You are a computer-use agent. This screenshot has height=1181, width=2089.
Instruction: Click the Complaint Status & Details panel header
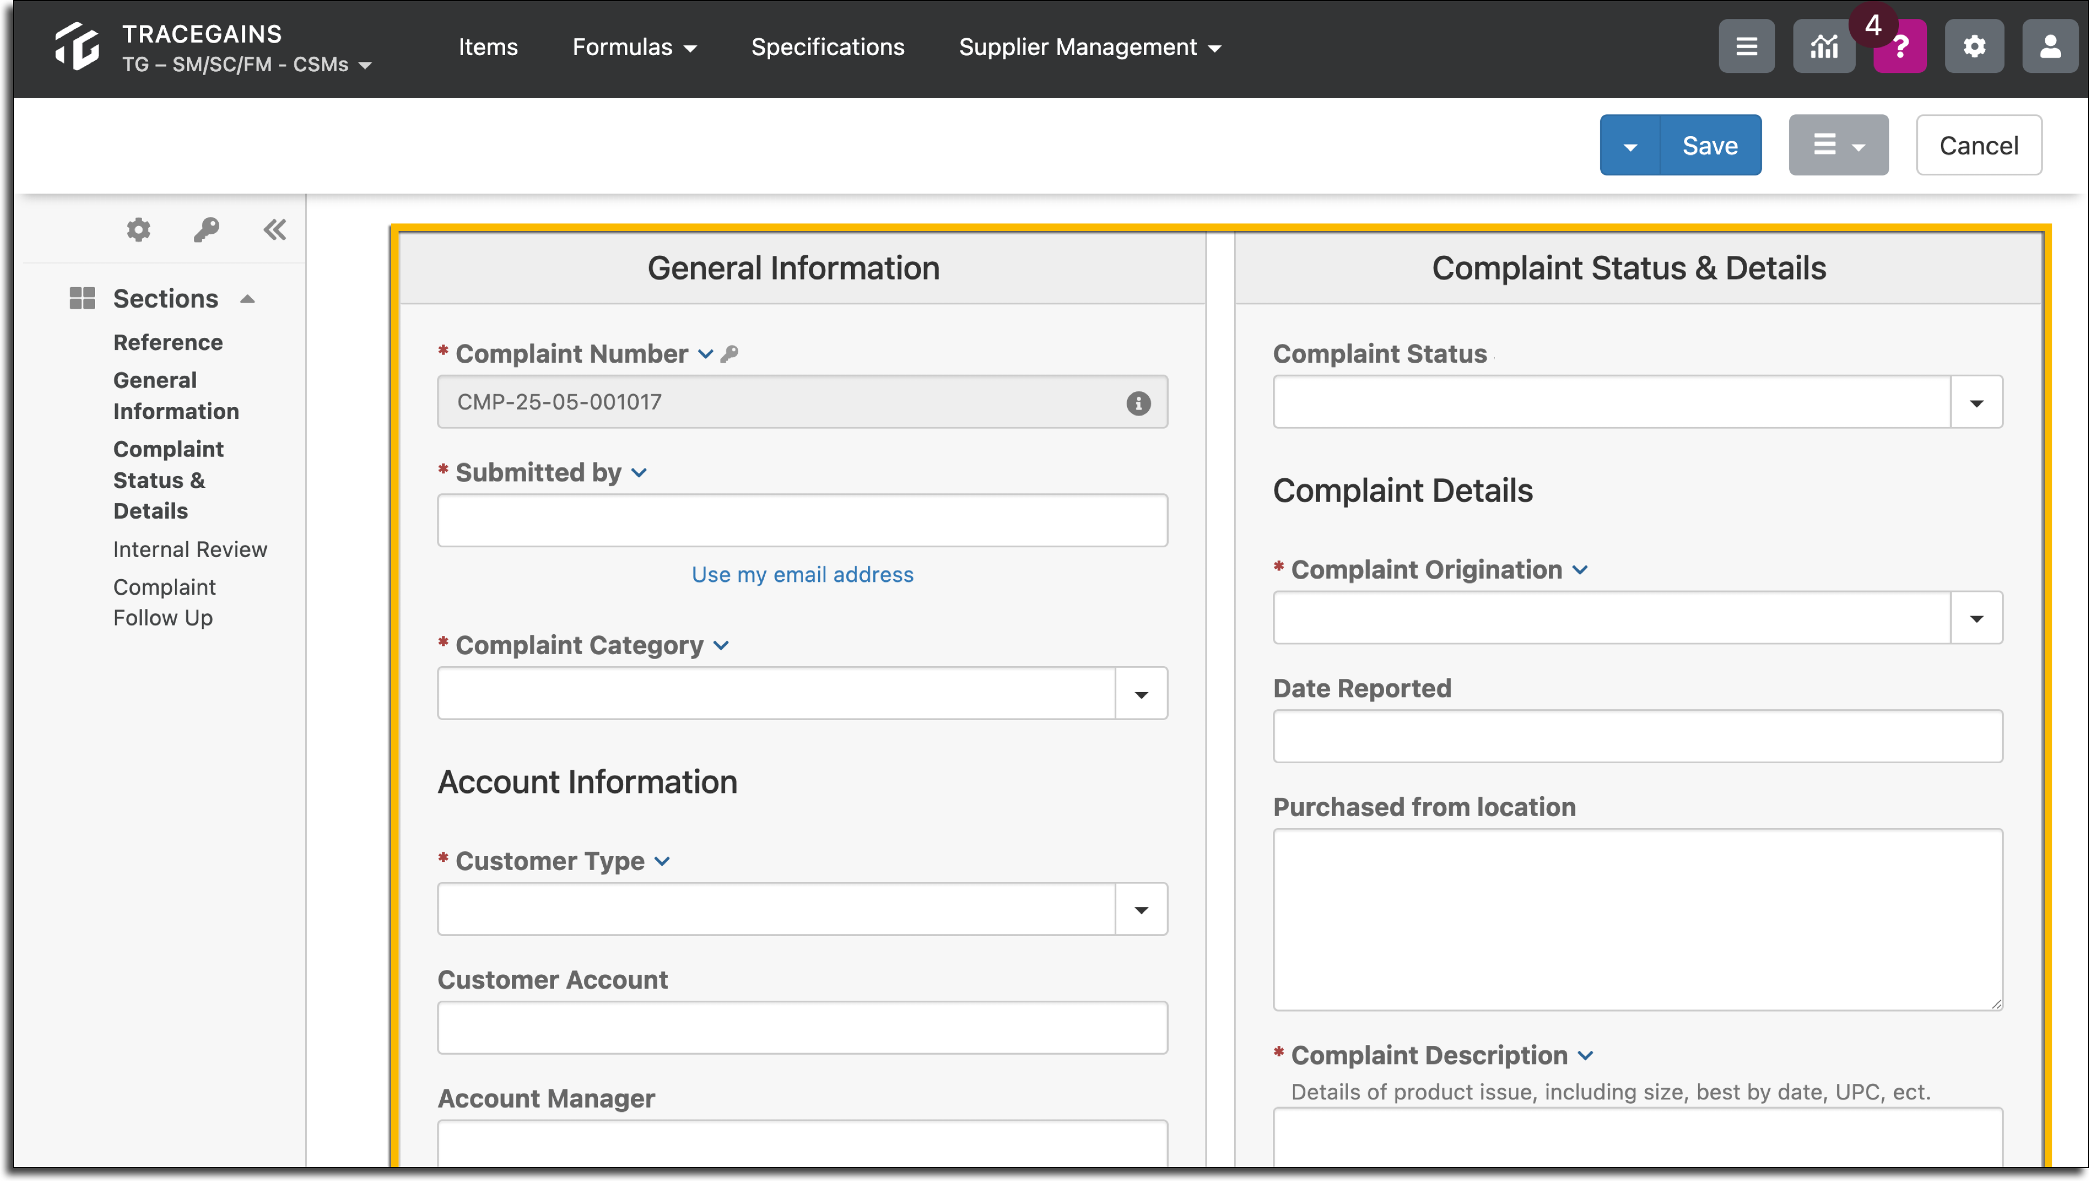(x=1629, y=268)
